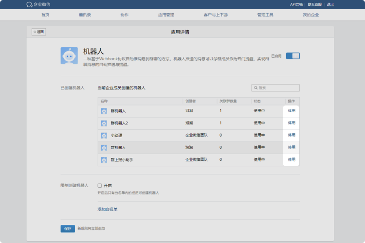Image resolution: width=365 pixels, height=243 pixels.
Task: Go back using the 返回 button
Action: pyautogui.click(x=39, y=32)
